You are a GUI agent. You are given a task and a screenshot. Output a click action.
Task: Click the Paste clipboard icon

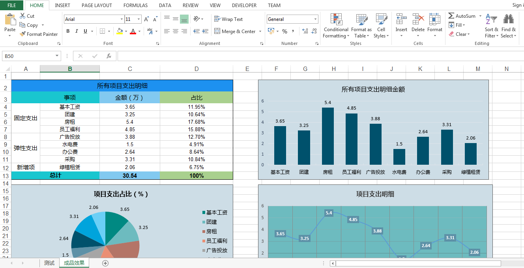pos(10,20)
